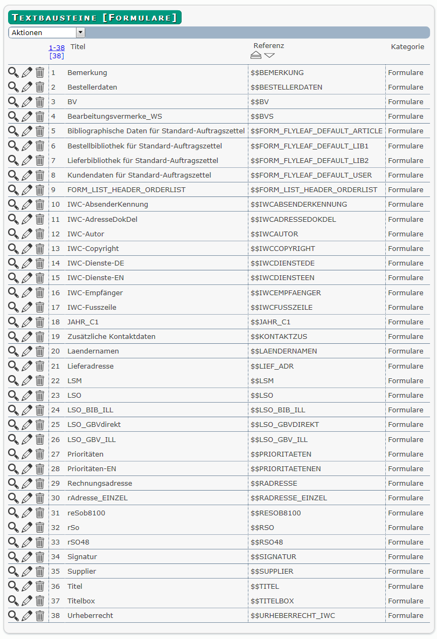Edit the IWC-Copyright entry with pencil icon
The height and width of the screenshot is (639, 437).
(x=27, y=249)
